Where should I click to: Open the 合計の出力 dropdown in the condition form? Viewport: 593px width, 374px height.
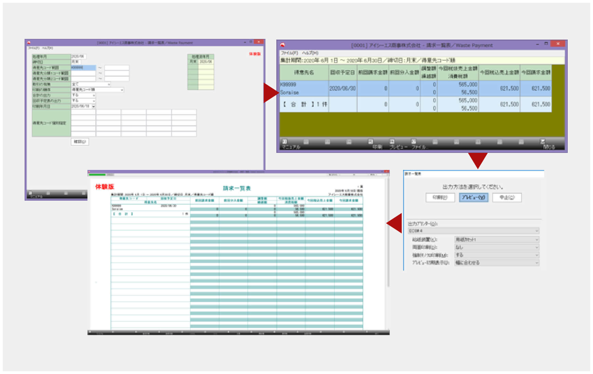pyautogui.click(x=83, y=95)
